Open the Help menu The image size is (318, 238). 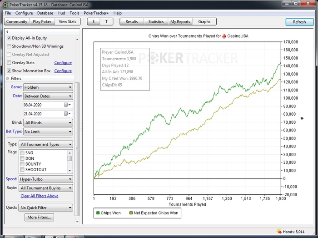[117, 13]
